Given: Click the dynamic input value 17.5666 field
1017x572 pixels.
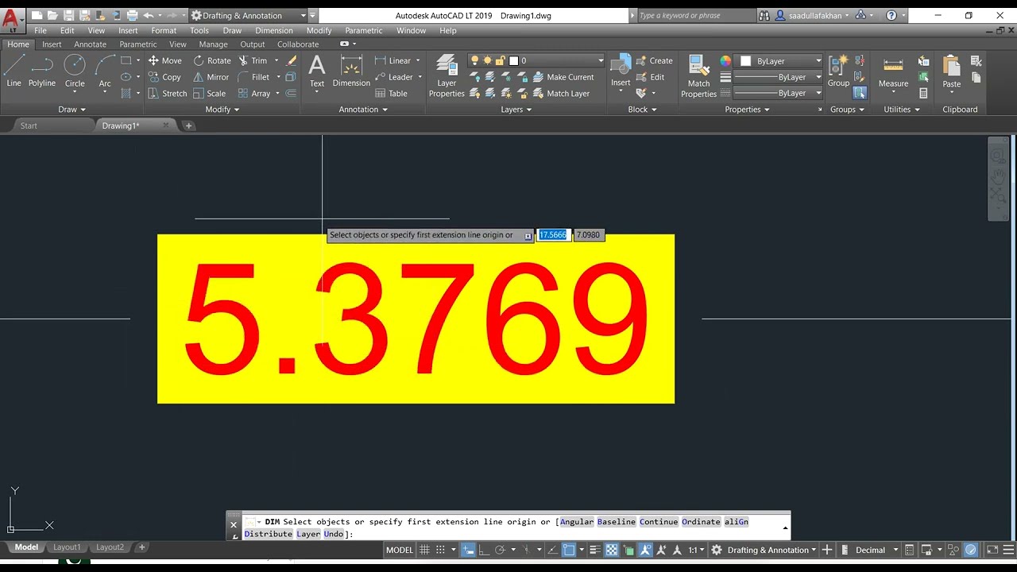Looking at the screenshot, I should [x=553, y=235].
